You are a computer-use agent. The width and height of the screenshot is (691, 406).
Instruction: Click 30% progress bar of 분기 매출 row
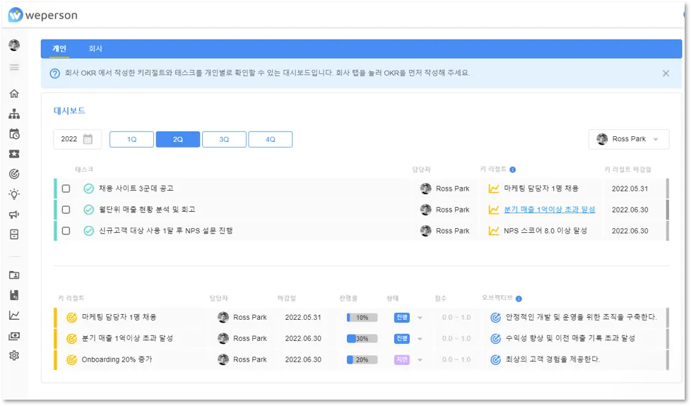coord(362,339)
